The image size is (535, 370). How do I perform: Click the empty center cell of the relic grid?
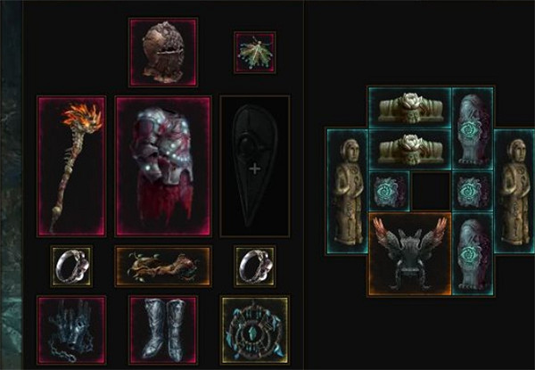pos(432,191)
